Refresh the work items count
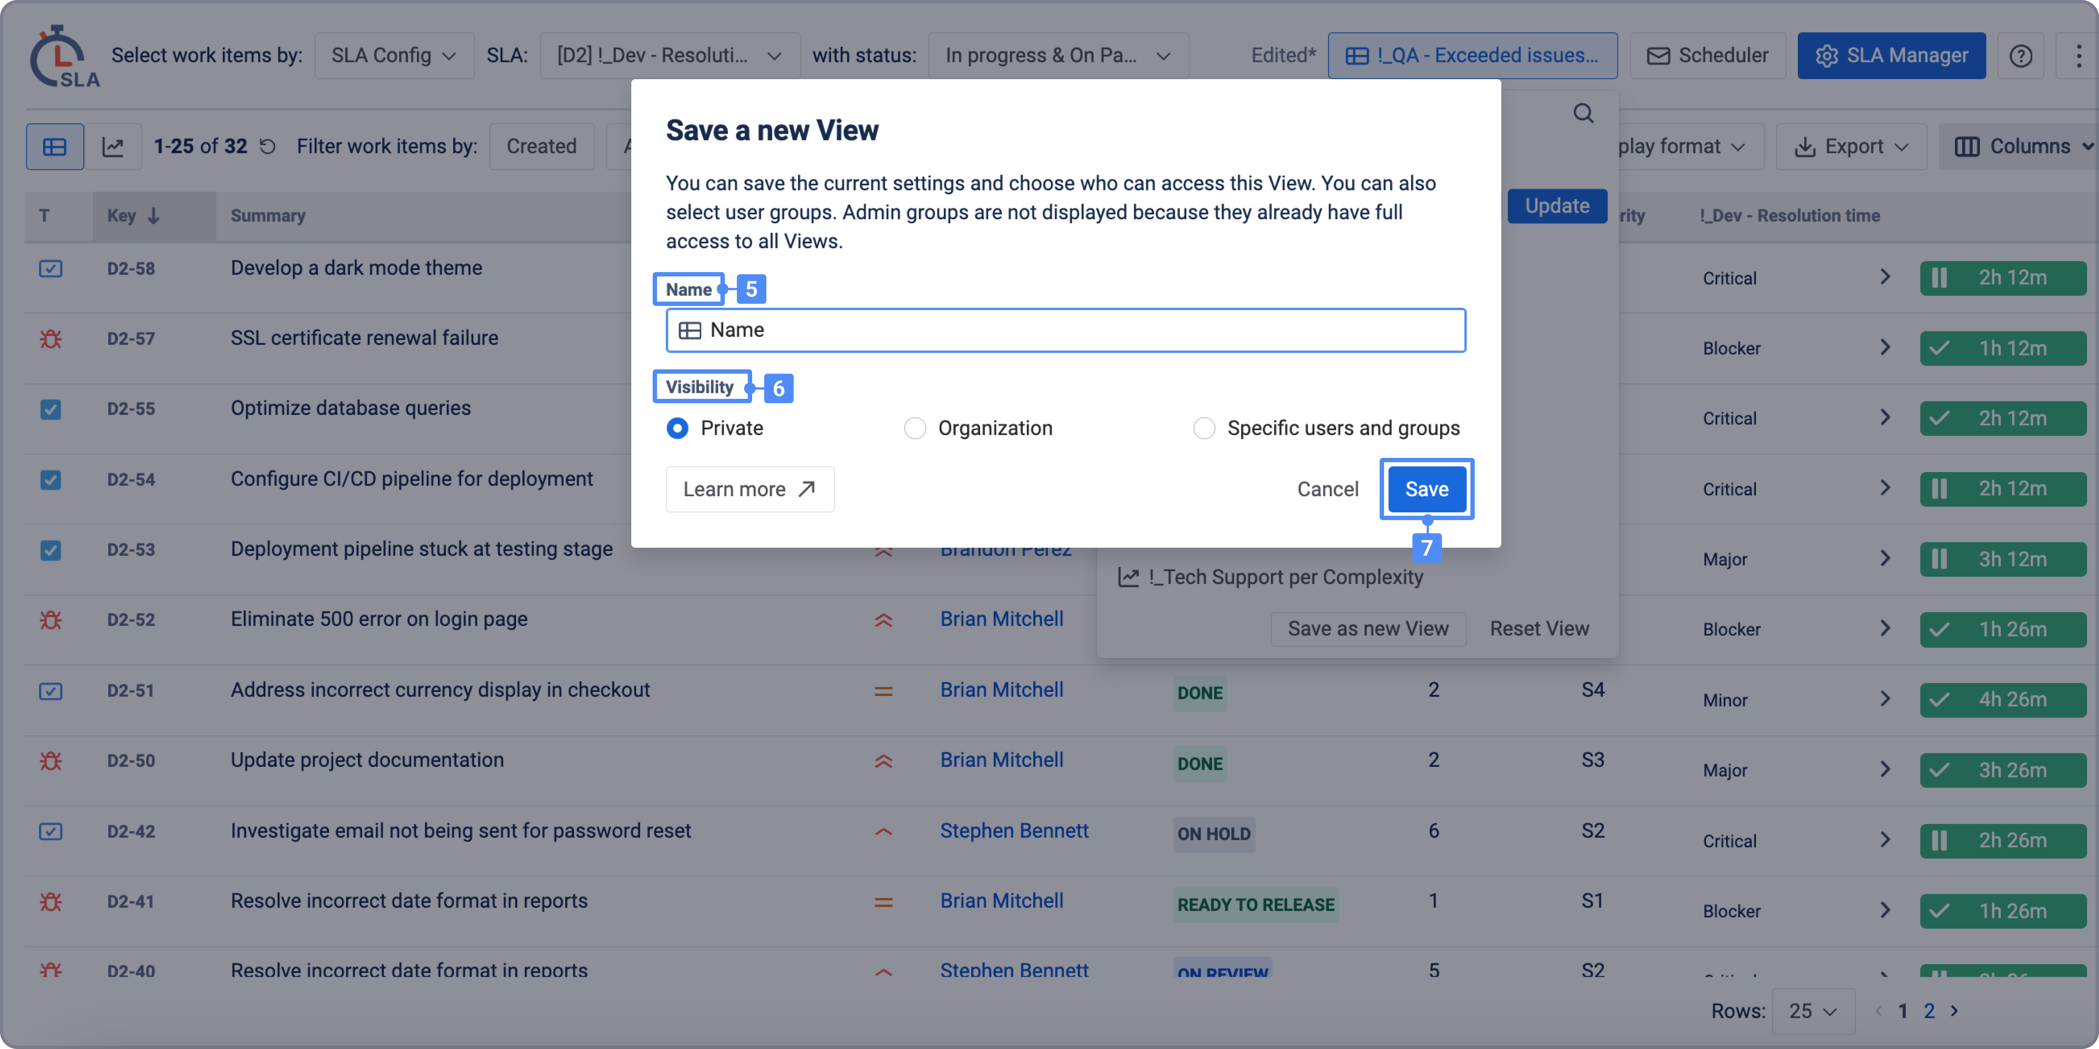 coord(267,147)
